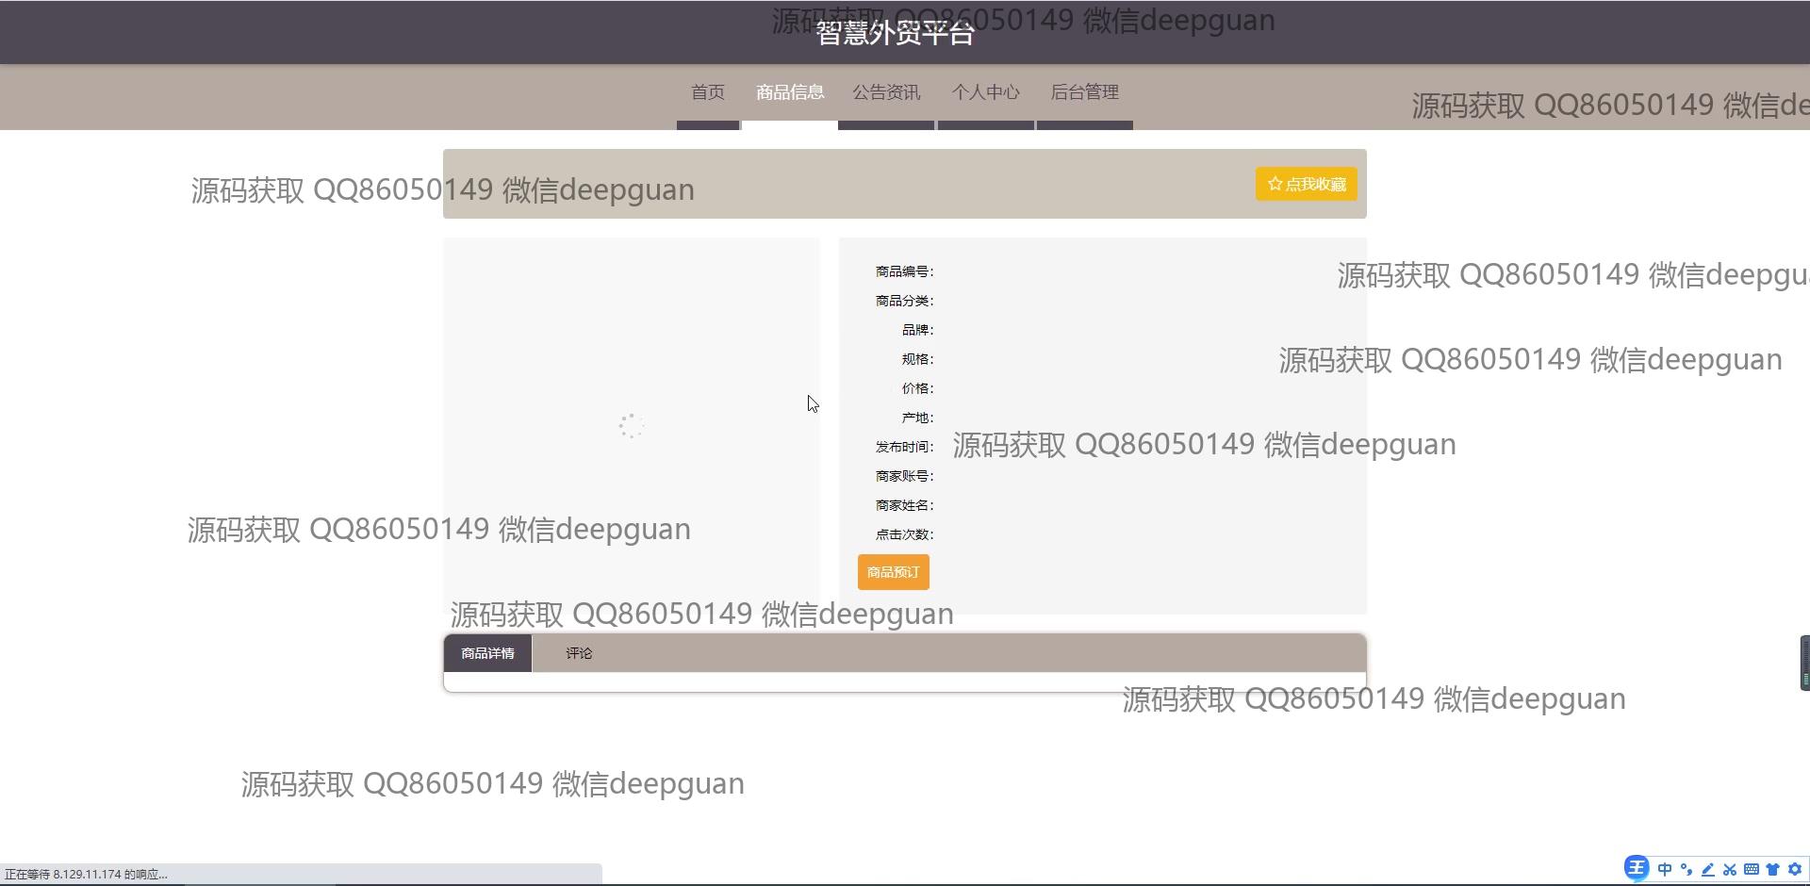
Task: Click the shirt skin icon
Action: [1773, 869]
